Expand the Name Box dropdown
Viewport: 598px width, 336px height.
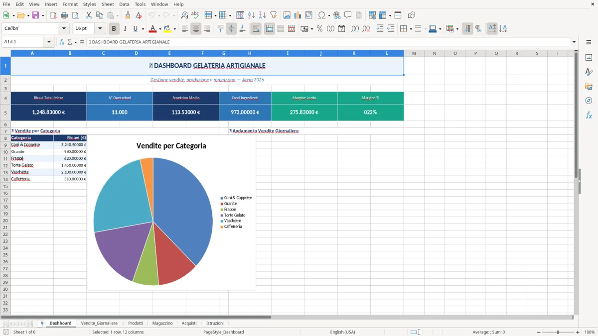[x=49, y=42]
